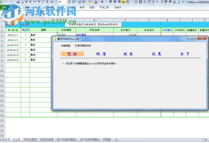Click the 科目编码 header cell
This screenshot has width=209, height=143.
[x=66, y=30]
